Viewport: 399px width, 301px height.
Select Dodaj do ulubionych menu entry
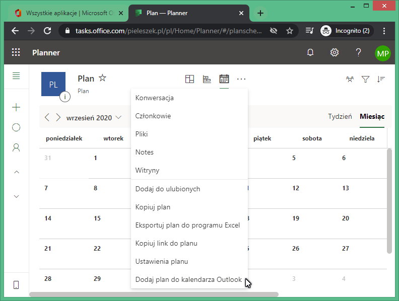coord(189,189)
